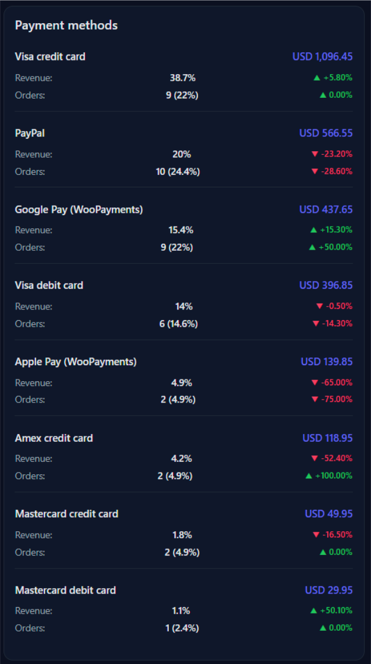Image resolution: width=371 pixels, height=664 pixels.
Task: Click the green up arrow beside +5.80%
Action: click(316, 78)
